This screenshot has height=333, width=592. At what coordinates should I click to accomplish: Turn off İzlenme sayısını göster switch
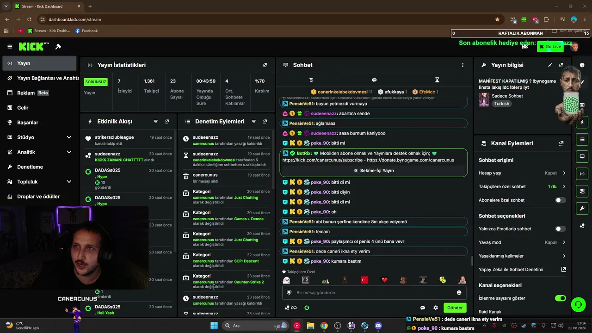coord(560,298)
